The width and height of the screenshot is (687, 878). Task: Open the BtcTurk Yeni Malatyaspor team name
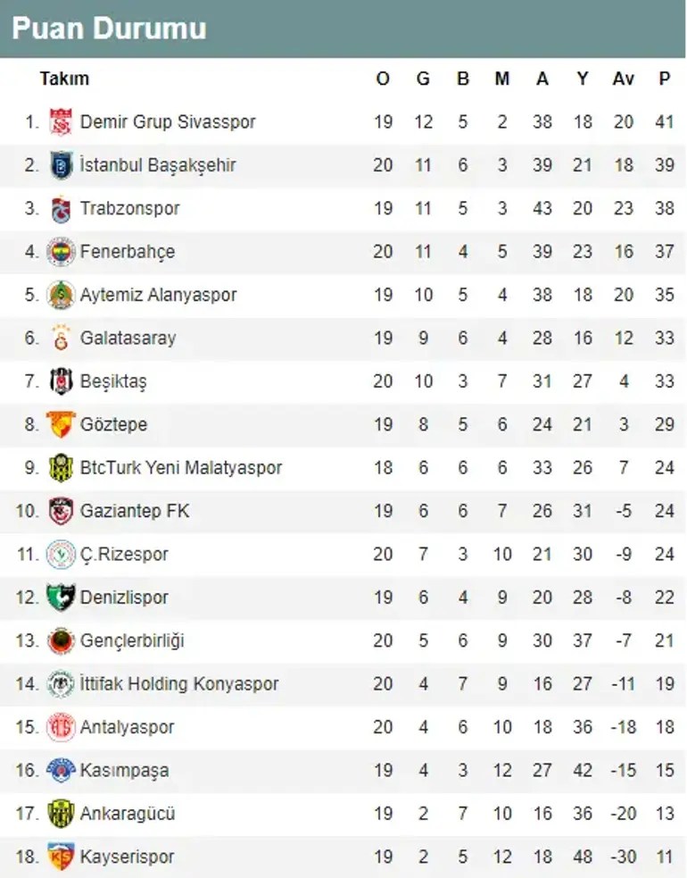point(181,467)
